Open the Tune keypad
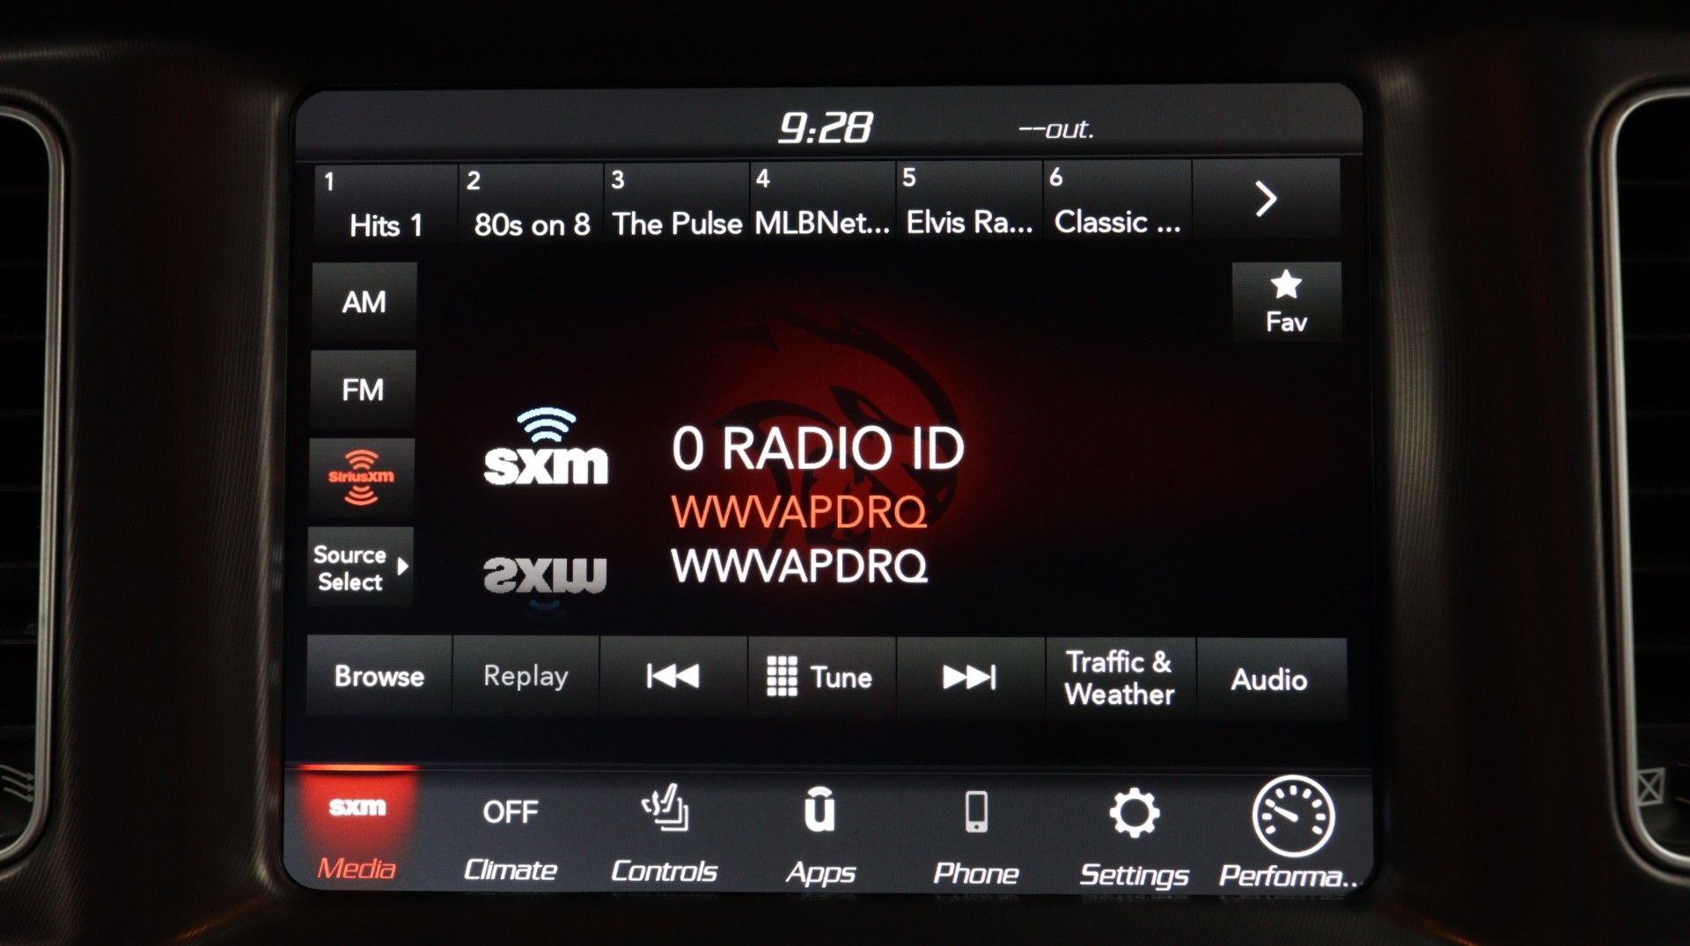The image size is (1690, 946). [x=820, y=677]
